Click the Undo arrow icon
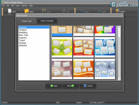139x105 pixels. coord(82,11)
